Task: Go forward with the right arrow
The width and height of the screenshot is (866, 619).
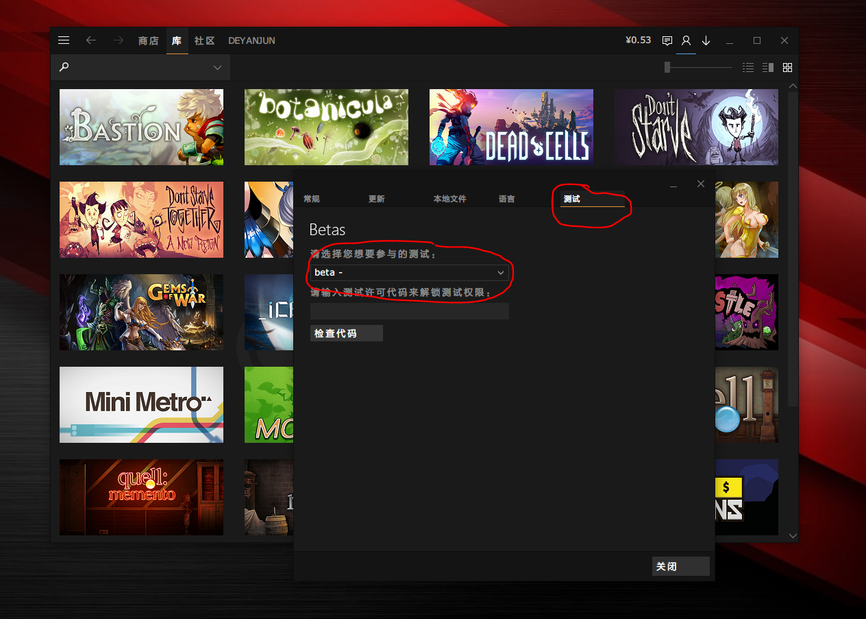Action: pyautogui.click(x=119, y=40)
